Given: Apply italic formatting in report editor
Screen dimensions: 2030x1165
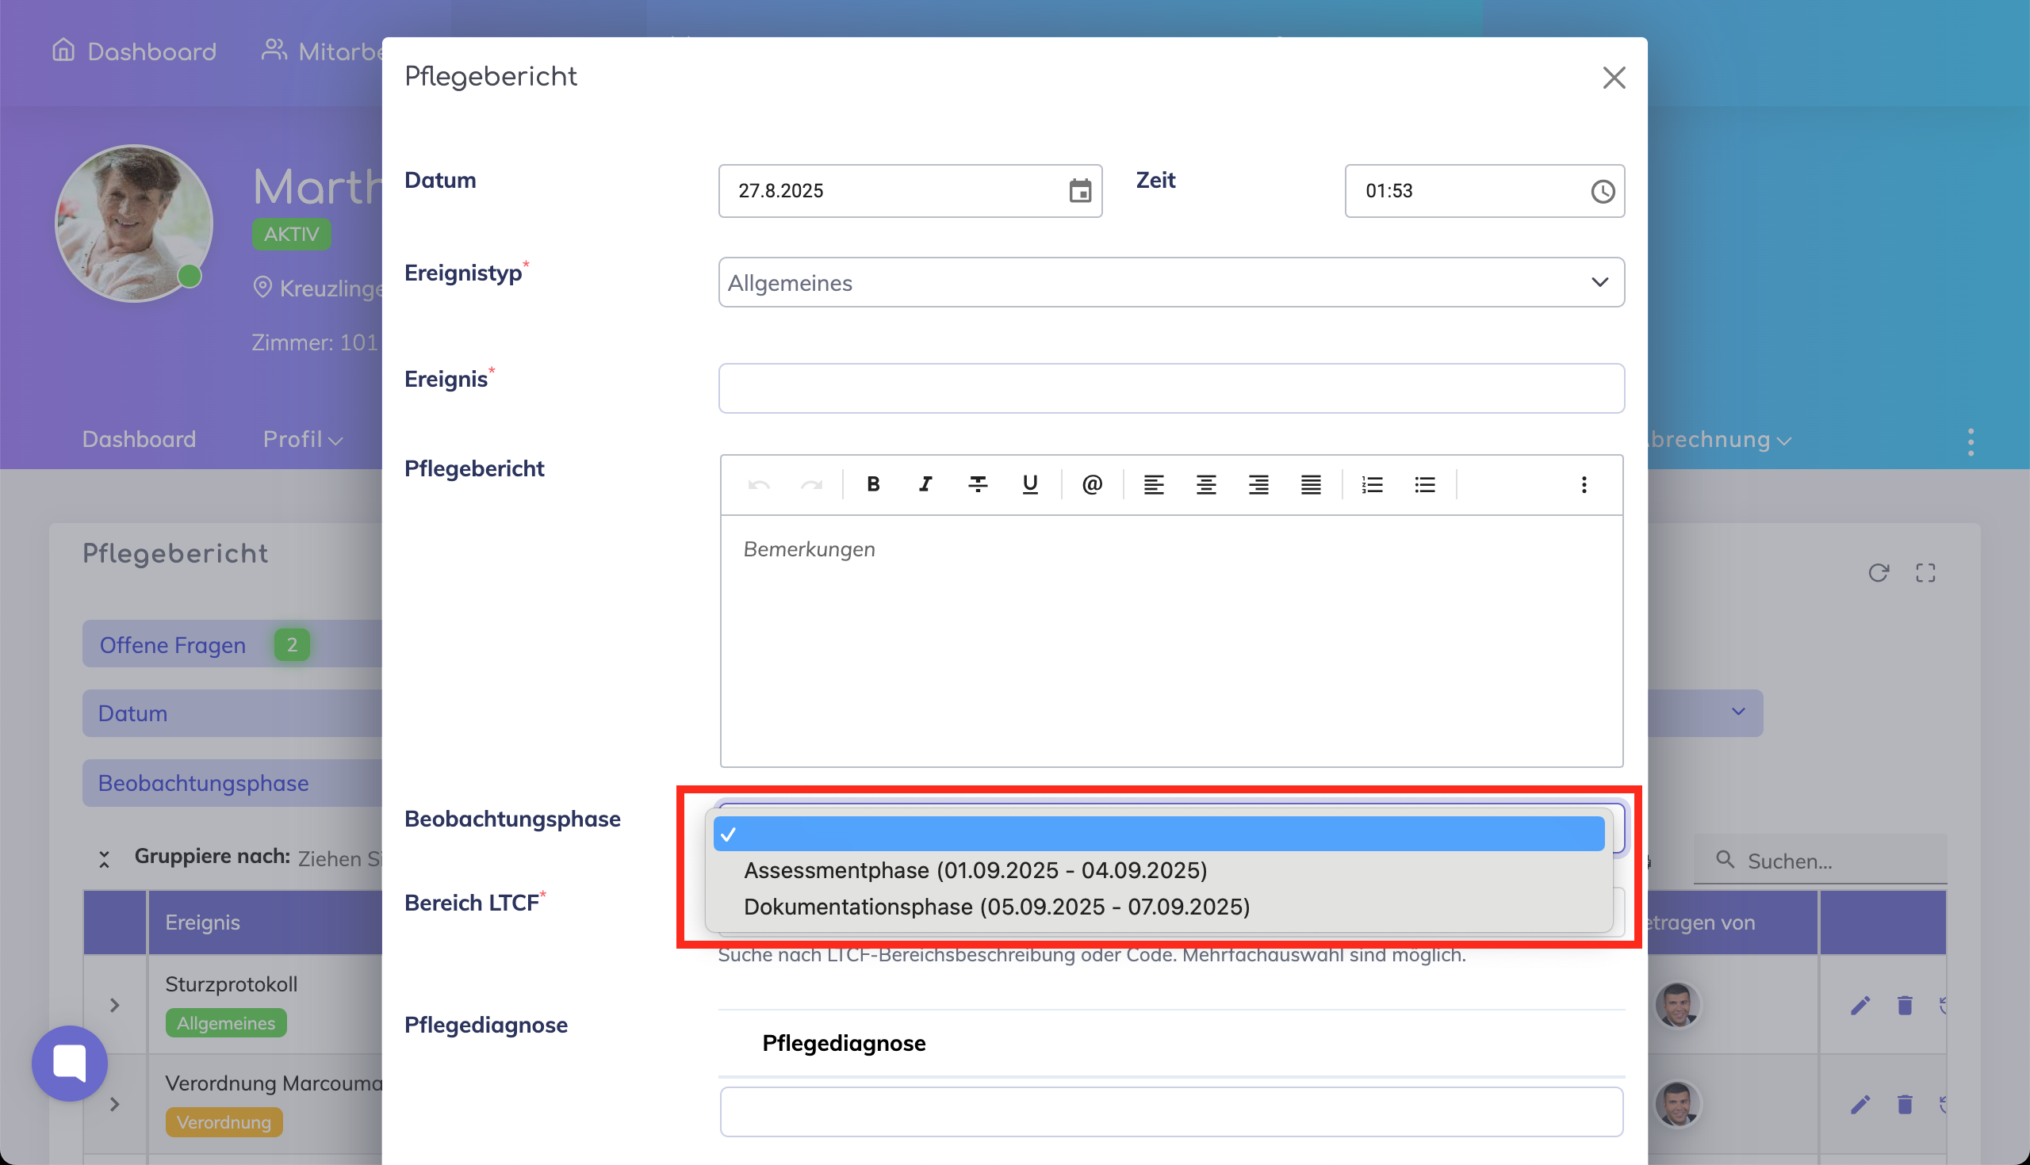Looking at the screenshot, I should [x=925, y=484].
